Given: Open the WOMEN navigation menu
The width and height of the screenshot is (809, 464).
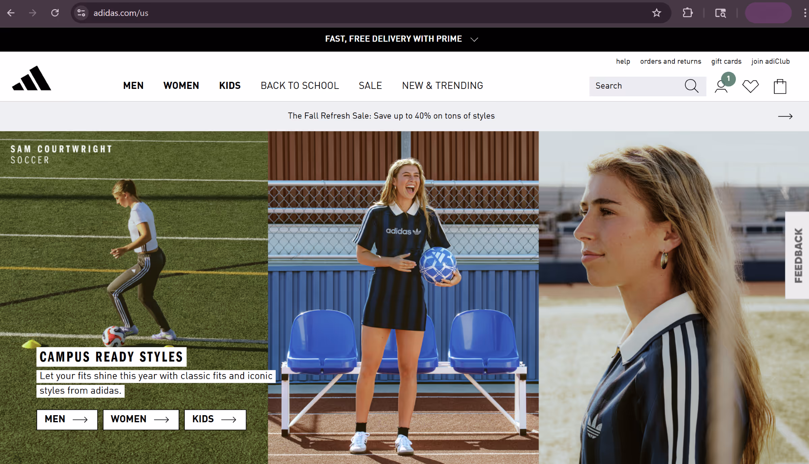Looking at the screenshot, I should [181, 86].
